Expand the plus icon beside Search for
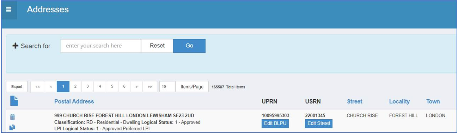 (15, 46)
